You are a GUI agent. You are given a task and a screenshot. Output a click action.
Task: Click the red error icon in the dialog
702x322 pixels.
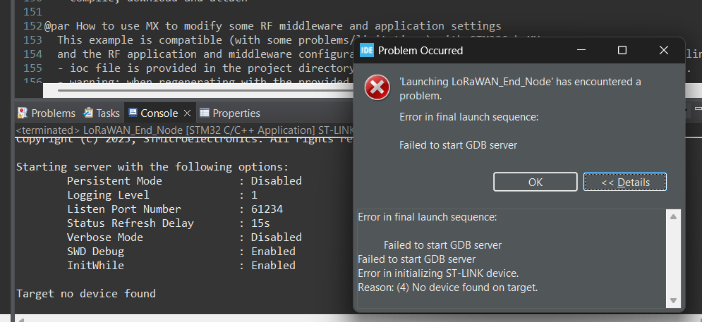(377, 88)
